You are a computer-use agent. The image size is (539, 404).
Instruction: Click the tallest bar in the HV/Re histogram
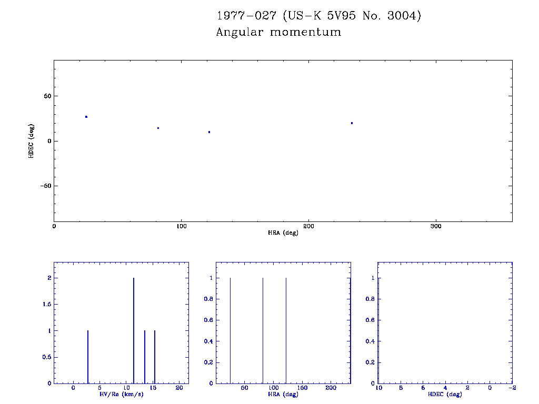point(134,330)
